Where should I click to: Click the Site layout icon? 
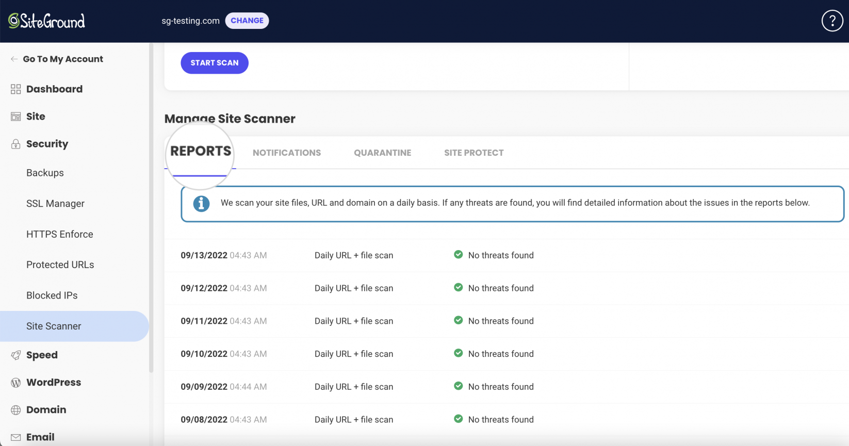16,117
